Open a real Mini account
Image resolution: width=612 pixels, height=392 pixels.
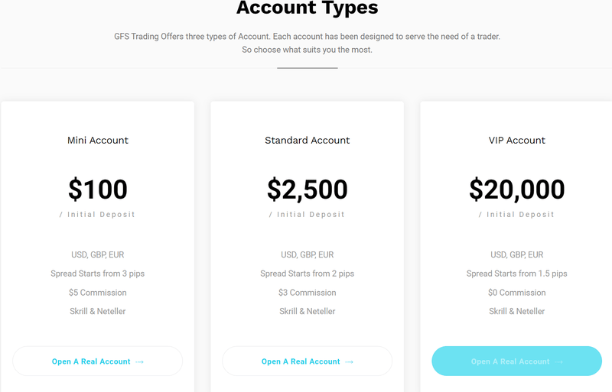pyautogui.click(x=98, y=361)
